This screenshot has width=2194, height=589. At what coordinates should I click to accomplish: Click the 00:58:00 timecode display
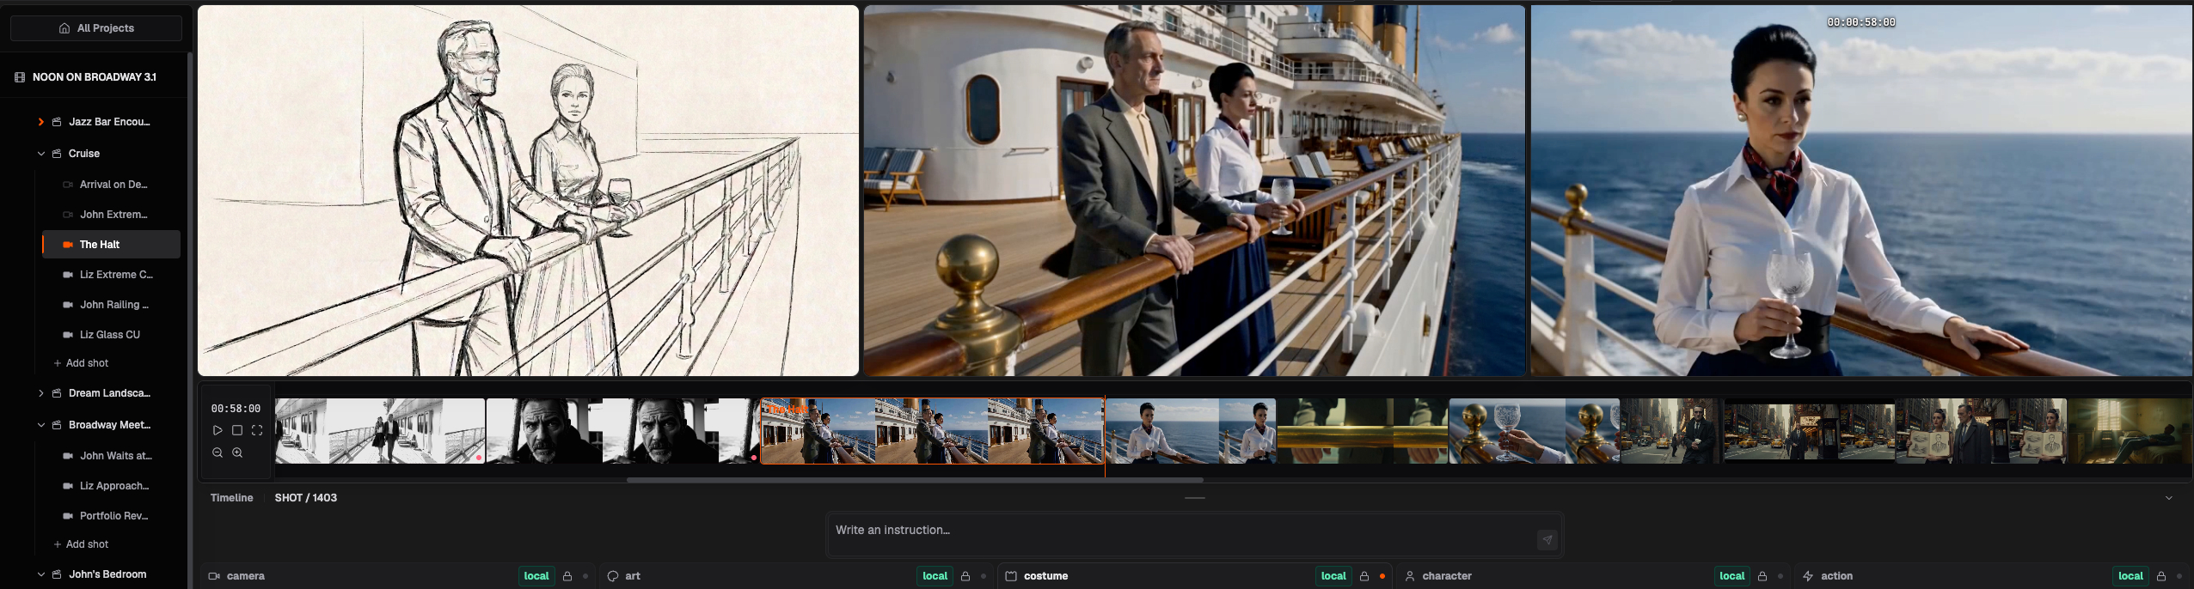236,409
